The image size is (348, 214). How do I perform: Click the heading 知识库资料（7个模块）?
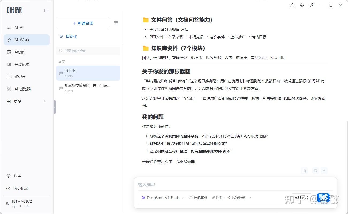179,48
